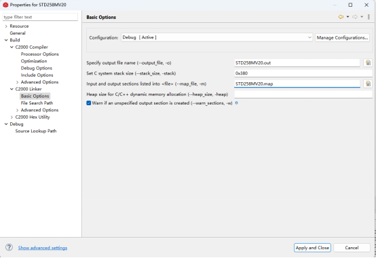This screenshot has height=258, width=376.
Task: Open the view menu three-dots icon
Action: [369, 17]
